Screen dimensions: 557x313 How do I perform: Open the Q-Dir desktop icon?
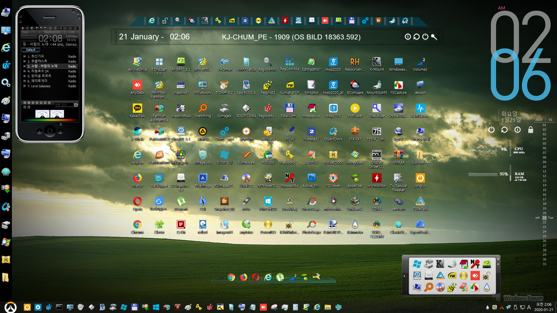[x=181, y=227]
